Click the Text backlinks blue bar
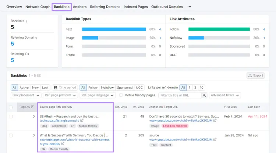 [114, 29]
